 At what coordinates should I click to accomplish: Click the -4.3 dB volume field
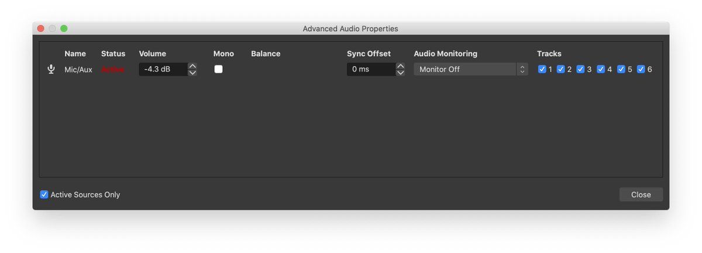[x=163, y=69]
